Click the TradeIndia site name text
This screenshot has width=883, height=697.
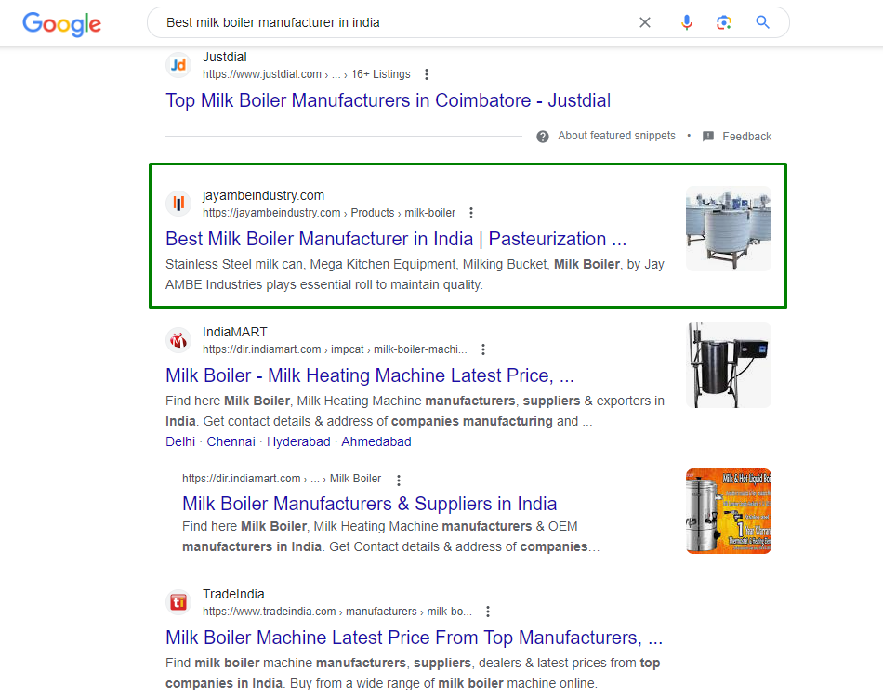[233, 594]
